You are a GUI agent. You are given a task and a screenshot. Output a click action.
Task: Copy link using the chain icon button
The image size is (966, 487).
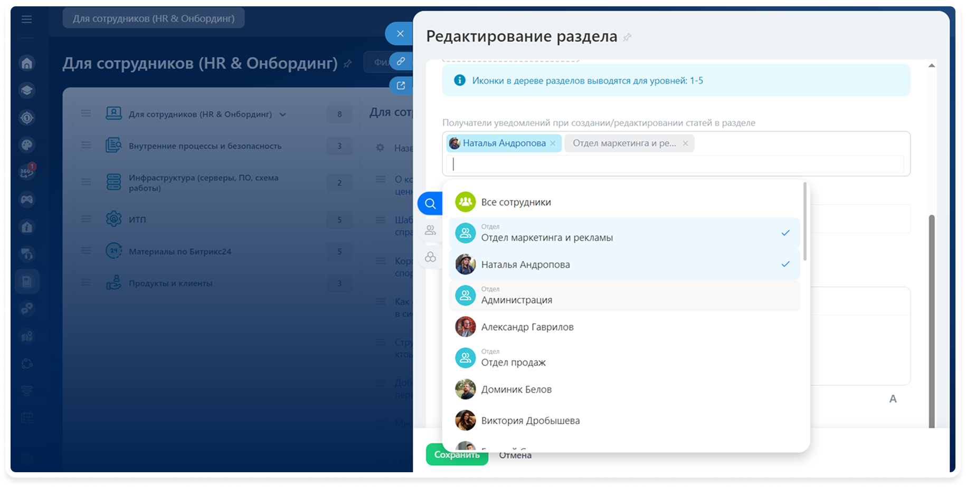click(x=401, y=61)
